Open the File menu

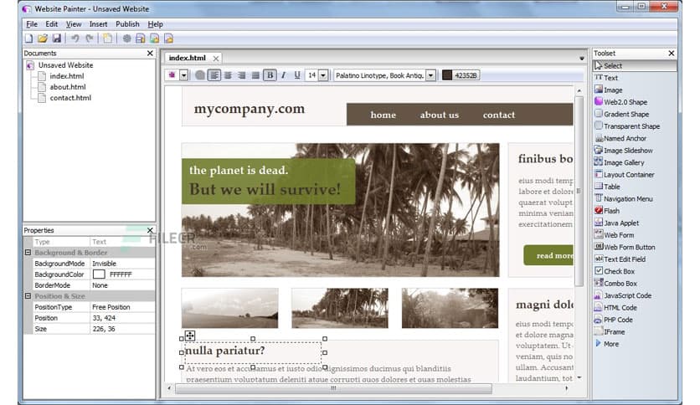click(32, 24)
